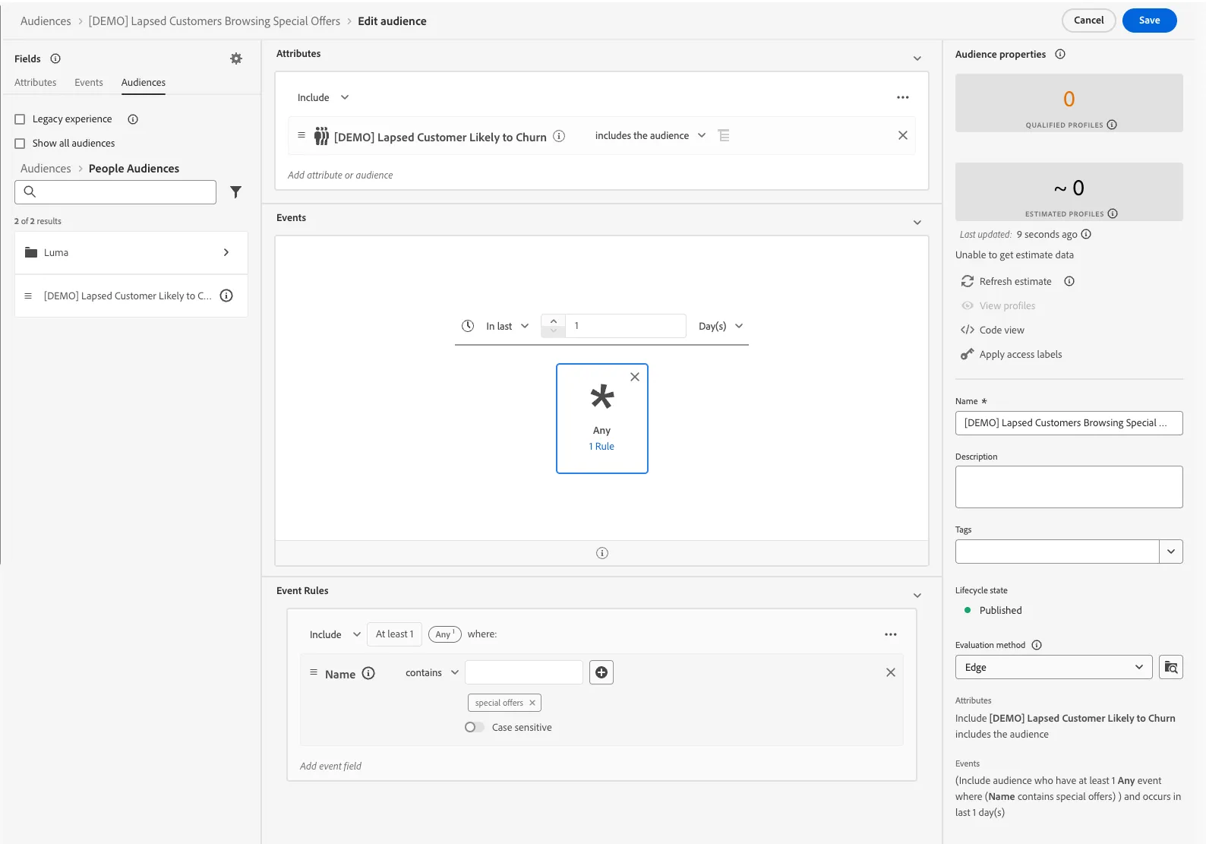Click the Cancel button
The image size is (1206, 844).
(x=1089, y=21)
